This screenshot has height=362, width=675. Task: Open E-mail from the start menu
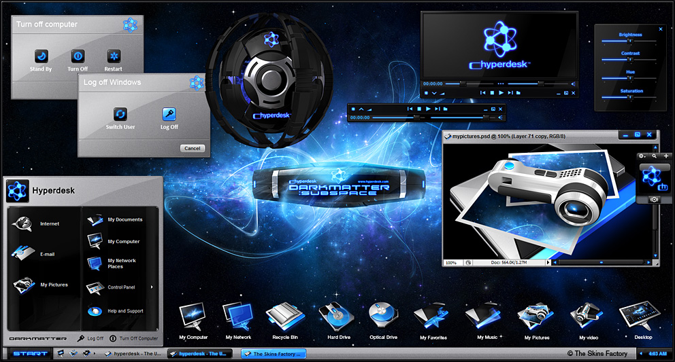tap(33, 254)
